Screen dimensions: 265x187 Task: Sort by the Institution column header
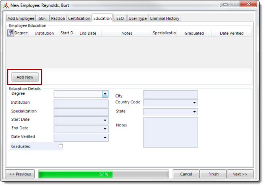44,33
